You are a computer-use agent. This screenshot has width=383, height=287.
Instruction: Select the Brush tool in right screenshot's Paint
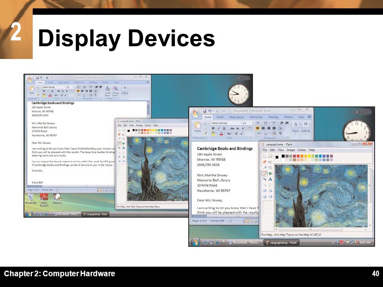[270, 173]
